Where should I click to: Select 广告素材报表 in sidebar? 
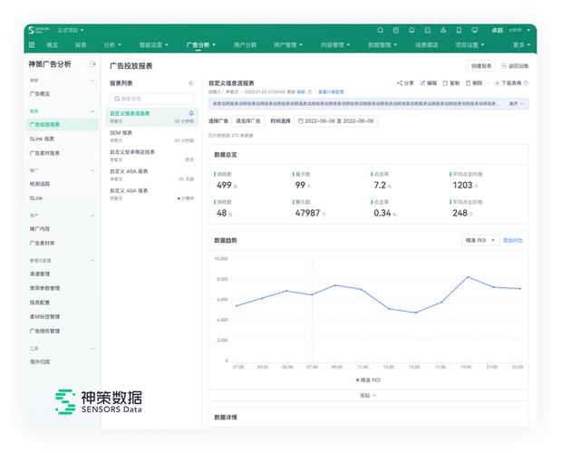coord(44,153)
